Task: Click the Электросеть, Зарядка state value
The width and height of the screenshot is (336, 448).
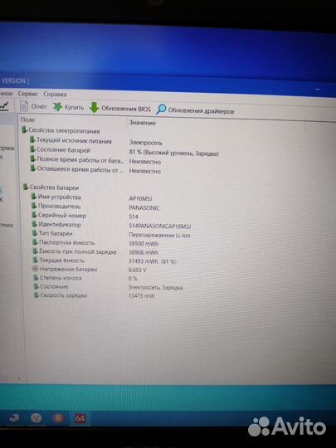Action: coord(155,287)
